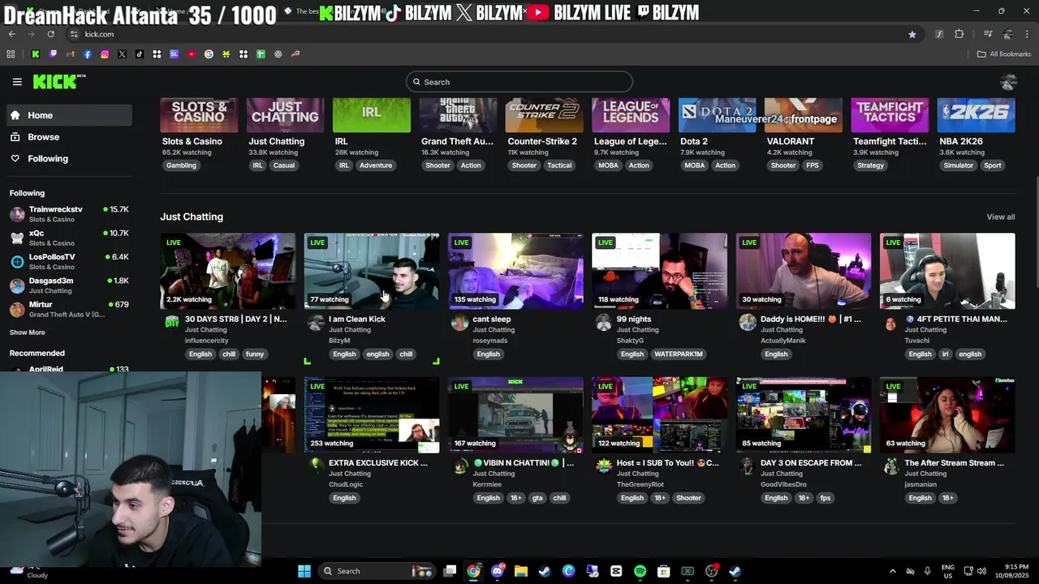The width and height of the screenshot is (1039, 584).
Task: Click streamer name roseymads
Action: click(489, 341)
